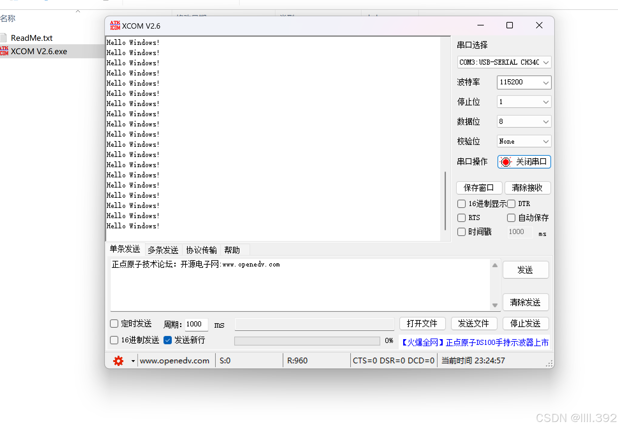Open the ReadMe.txt file
This screenshot has height=428, width=618.
pyautogui.click(x=31, y=38)
